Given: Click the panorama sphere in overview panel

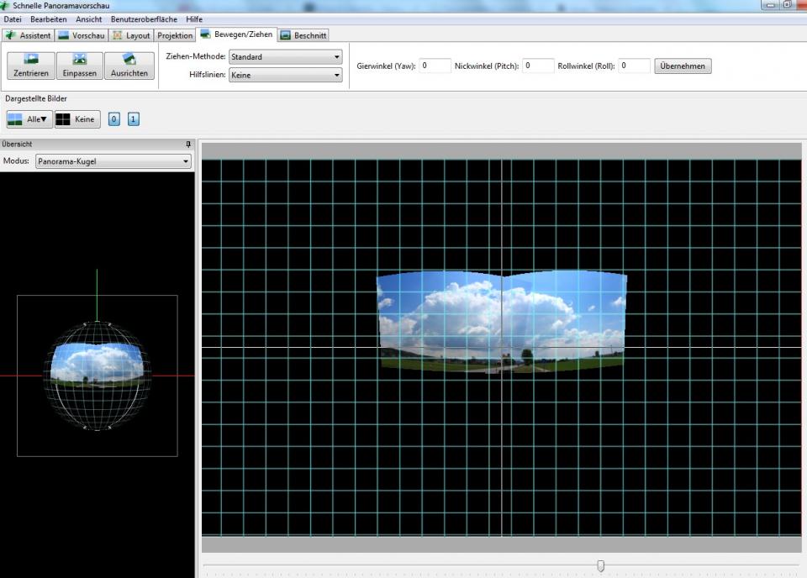Looking at the screenshot, I should (x=97, y=375).
